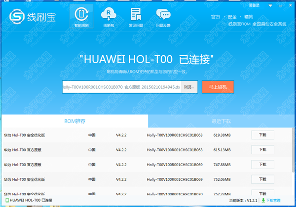296x207 pixels.
Task: Click the HUAWEI HOL-T00 已连接 status text
Action: coord(31,201)
